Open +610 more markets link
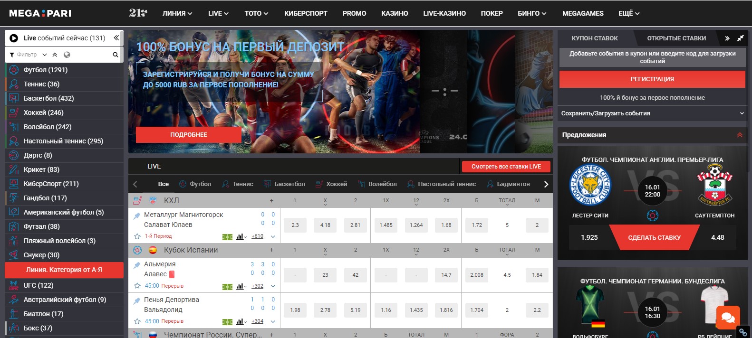Screen dimensions: 752x338 [257, 236]
